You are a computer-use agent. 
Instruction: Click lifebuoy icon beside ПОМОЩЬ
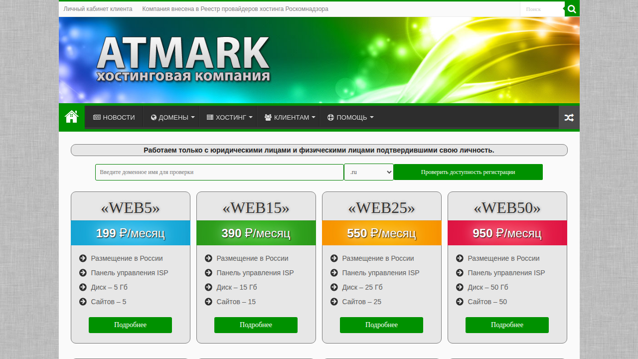[330, 118]
